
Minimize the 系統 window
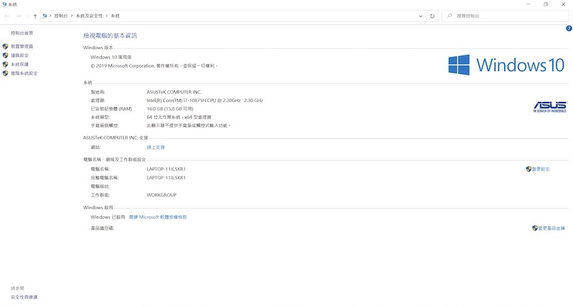528,5
